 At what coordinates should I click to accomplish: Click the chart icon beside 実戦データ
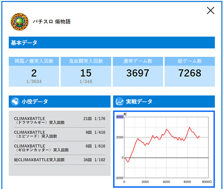119,101
